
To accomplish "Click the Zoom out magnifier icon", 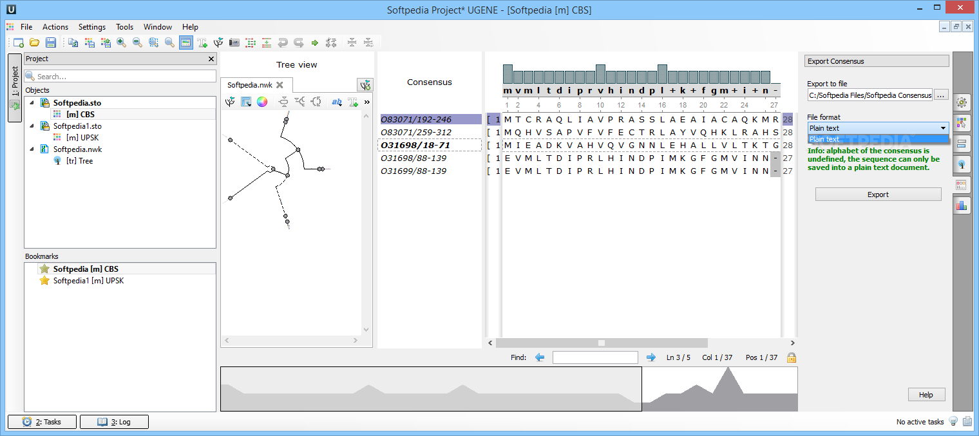I will pos(137,43).
